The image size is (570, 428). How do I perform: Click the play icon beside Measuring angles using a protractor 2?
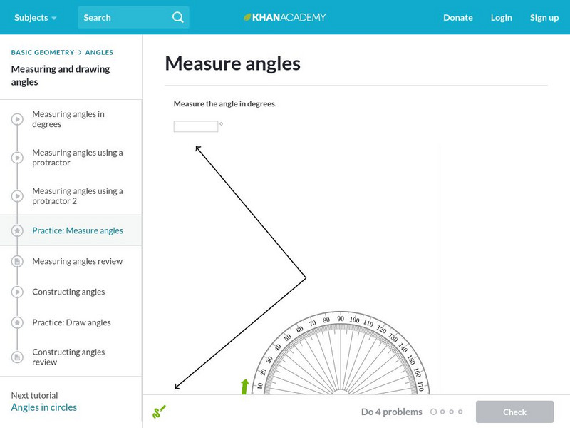pos(18,196)
